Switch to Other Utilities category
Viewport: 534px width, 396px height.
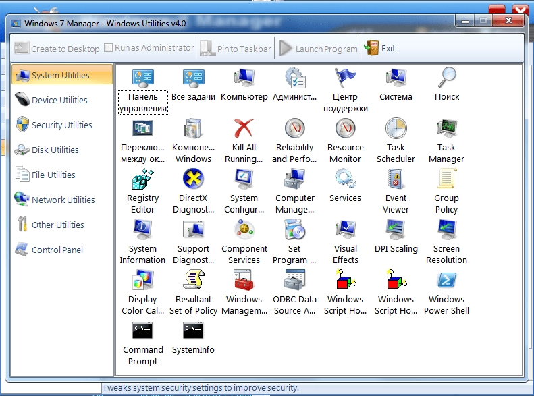(62, 225)
